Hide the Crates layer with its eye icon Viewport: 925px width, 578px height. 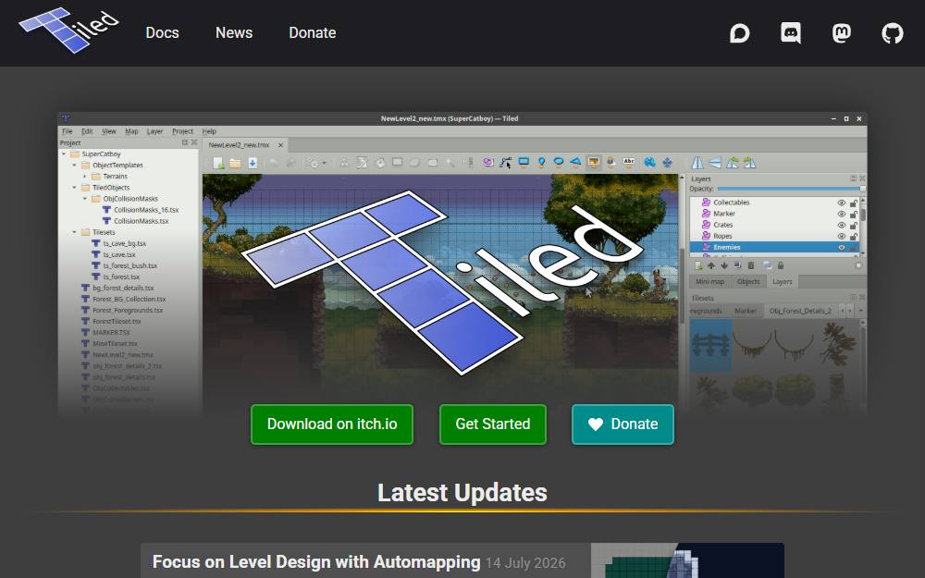[842, 225]
